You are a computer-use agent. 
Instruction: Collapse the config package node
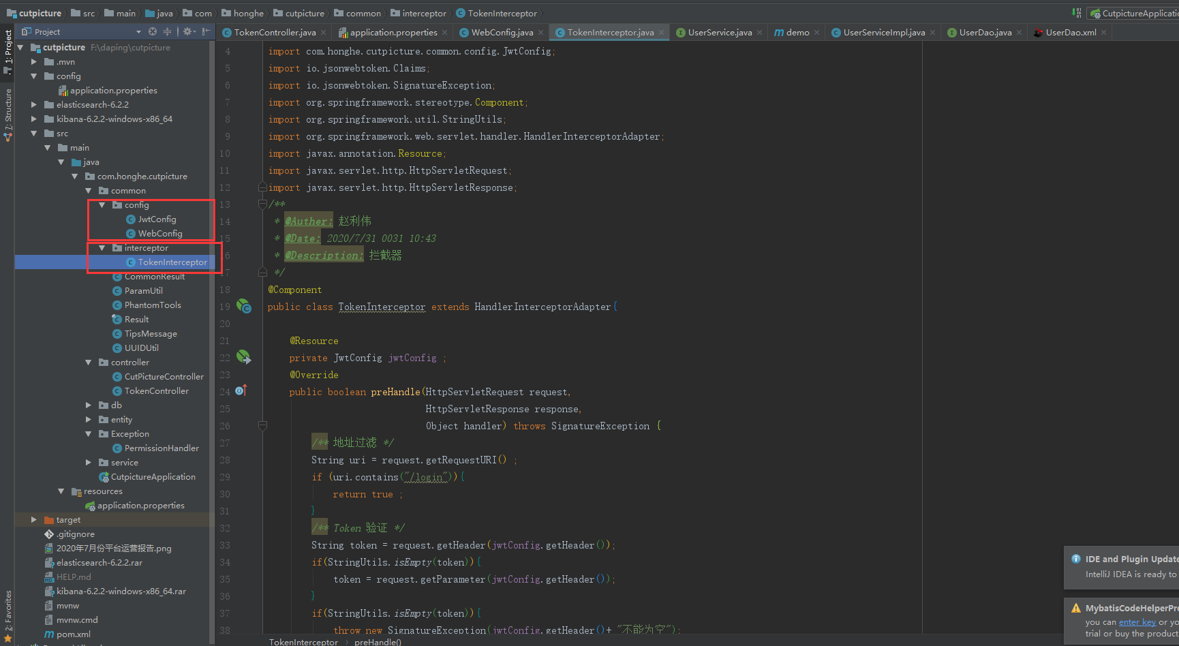coord(101,204)
